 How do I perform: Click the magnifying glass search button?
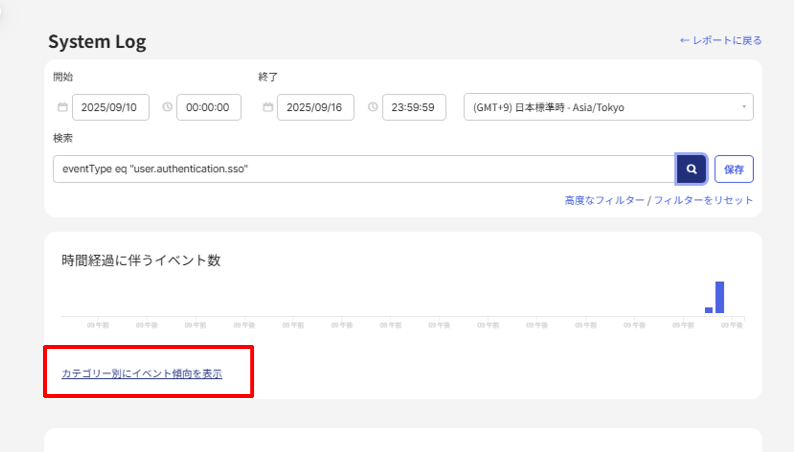pos(691,169)
